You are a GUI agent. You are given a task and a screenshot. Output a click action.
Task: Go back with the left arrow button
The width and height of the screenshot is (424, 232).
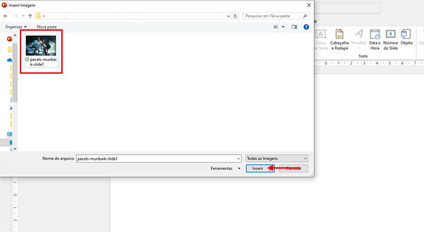(5, 16)
